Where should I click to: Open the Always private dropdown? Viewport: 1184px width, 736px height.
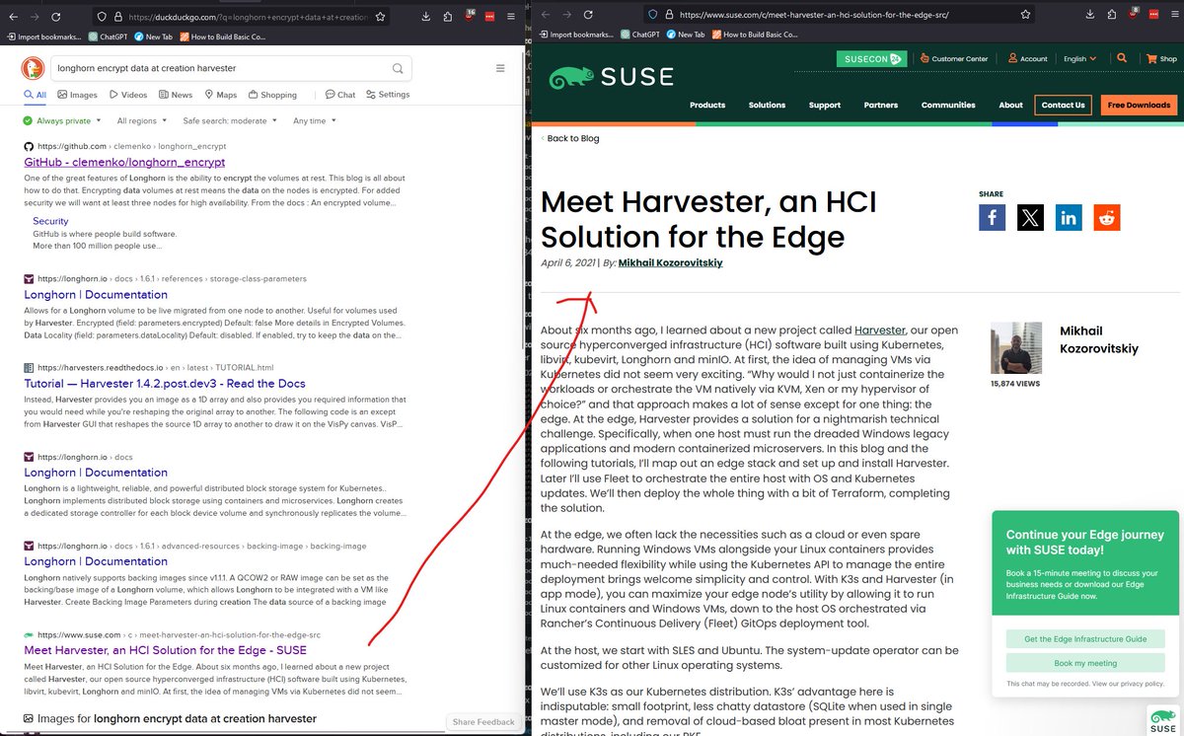pyautogui.click(x=61, y=120)
